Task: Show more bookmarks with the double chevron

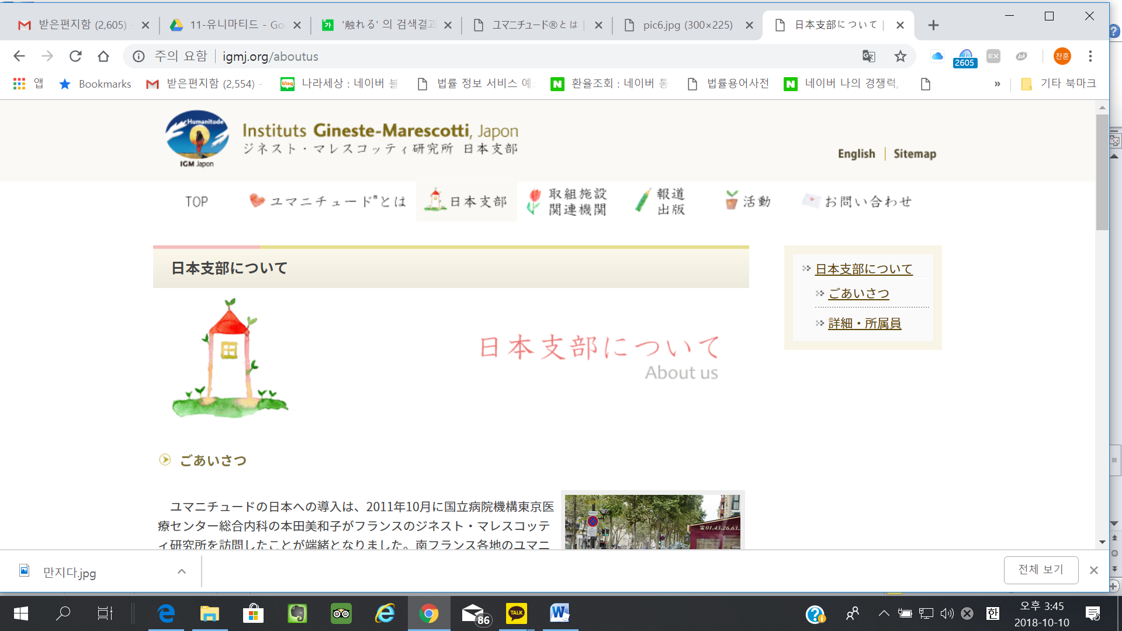Action: coord(998,84)
